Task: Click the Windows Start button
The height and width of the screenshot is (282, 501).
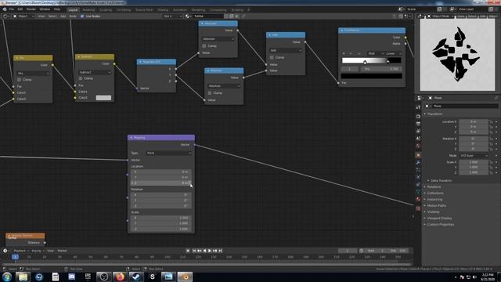Action: click(x=7, y=277)
